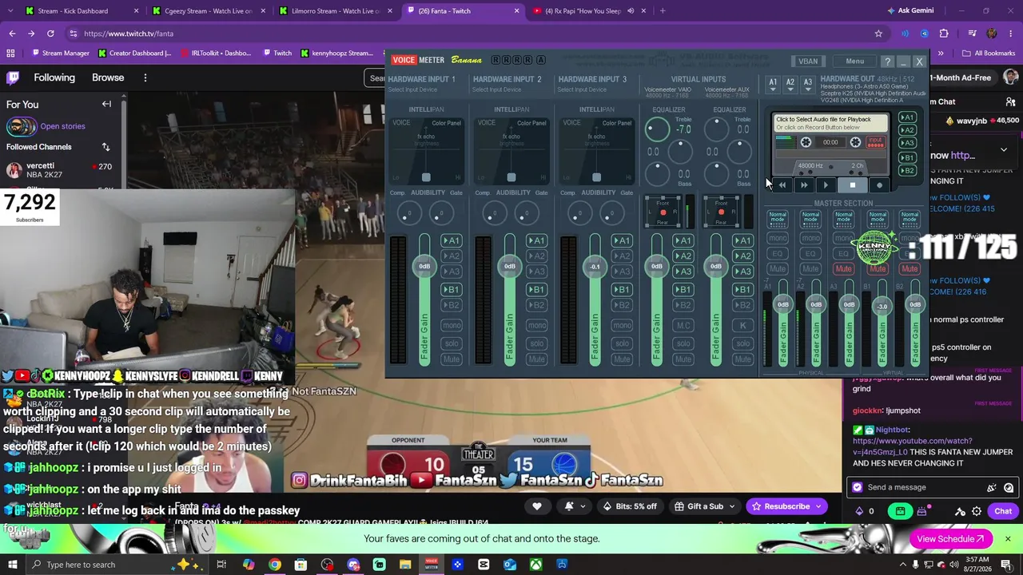
Task: Open Outlook from the taskbar
Action: pyautogui.click(x=510, y=565)
